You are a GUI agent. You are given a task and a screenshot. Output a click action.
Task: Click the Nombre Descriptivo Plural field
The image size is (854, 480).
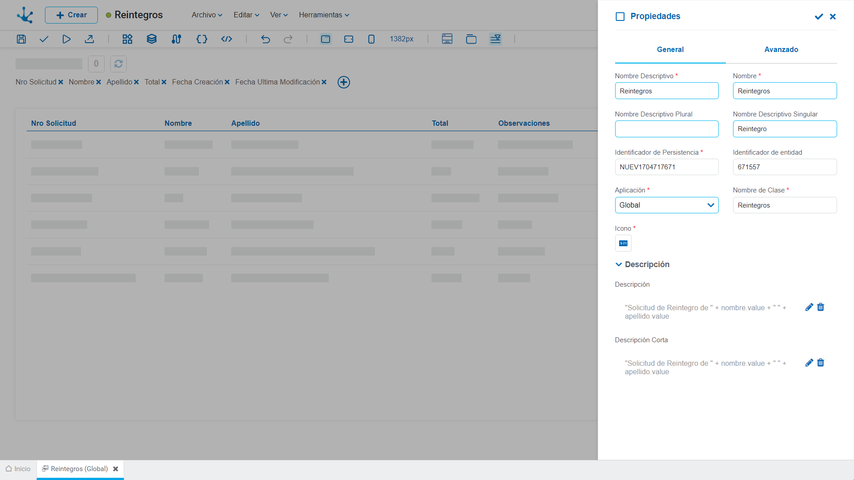[667, 129]
